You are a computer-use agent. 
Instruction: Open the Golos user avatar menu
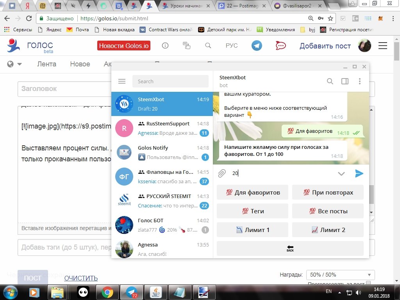click(364, 46)
